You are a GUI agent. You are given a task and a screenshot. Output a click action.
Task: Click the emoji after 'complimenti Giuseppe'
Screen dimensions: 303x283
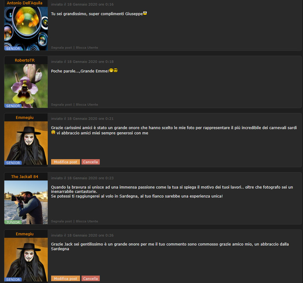point(145,13)
